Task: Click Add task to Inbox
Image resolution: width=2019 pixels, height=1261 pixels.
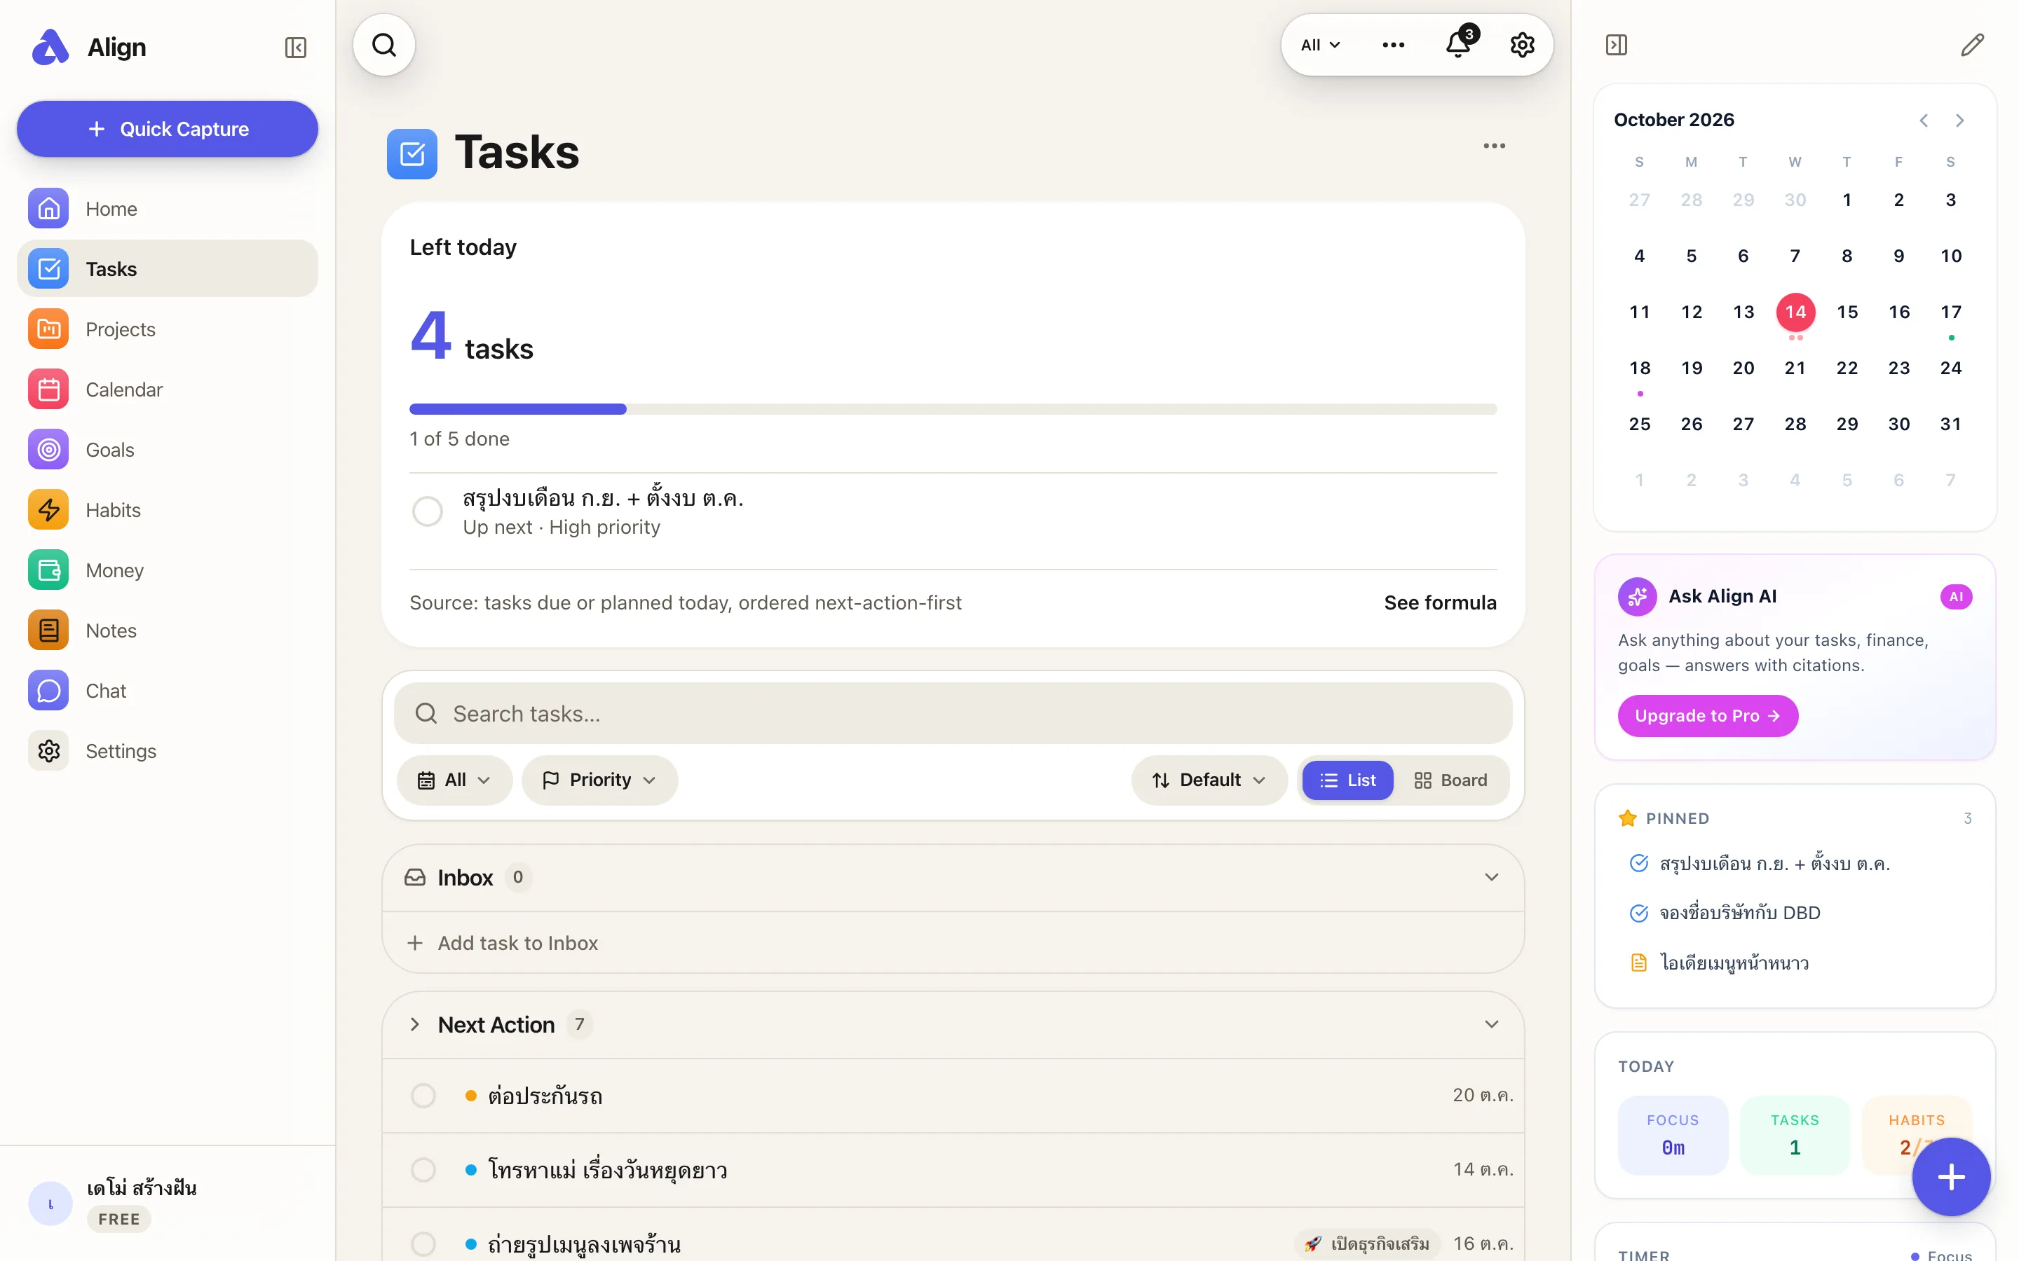Action: (x=953, y=942)
